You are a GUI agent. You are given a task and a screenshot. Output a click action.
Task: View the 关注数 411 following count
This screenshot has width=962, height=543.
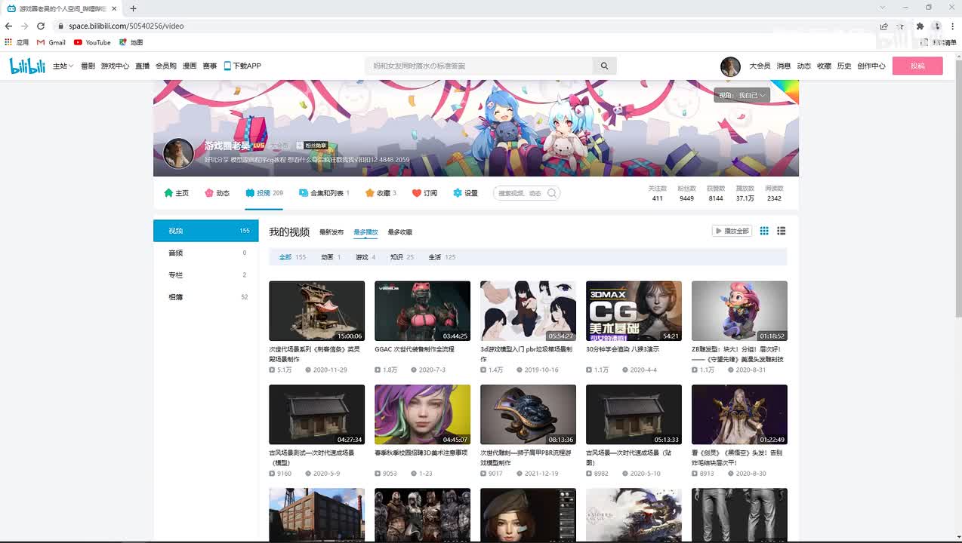coord(657,193)
